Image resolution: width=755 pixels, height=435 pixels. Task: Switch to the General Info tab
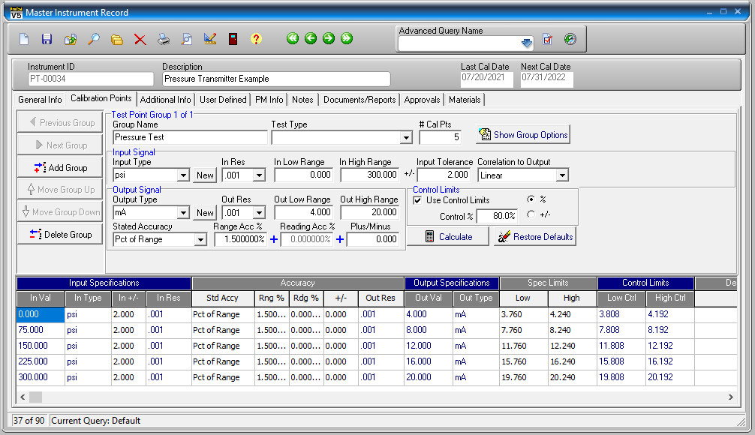coord(40,100)
